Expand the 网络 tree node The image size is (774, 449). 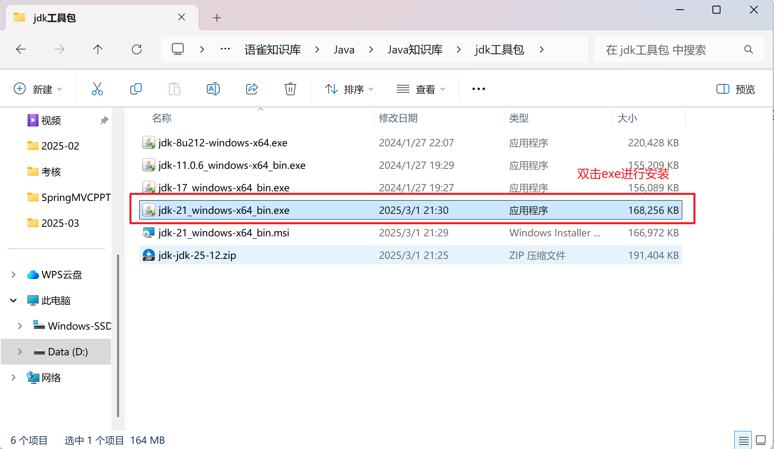coord(13,377)
